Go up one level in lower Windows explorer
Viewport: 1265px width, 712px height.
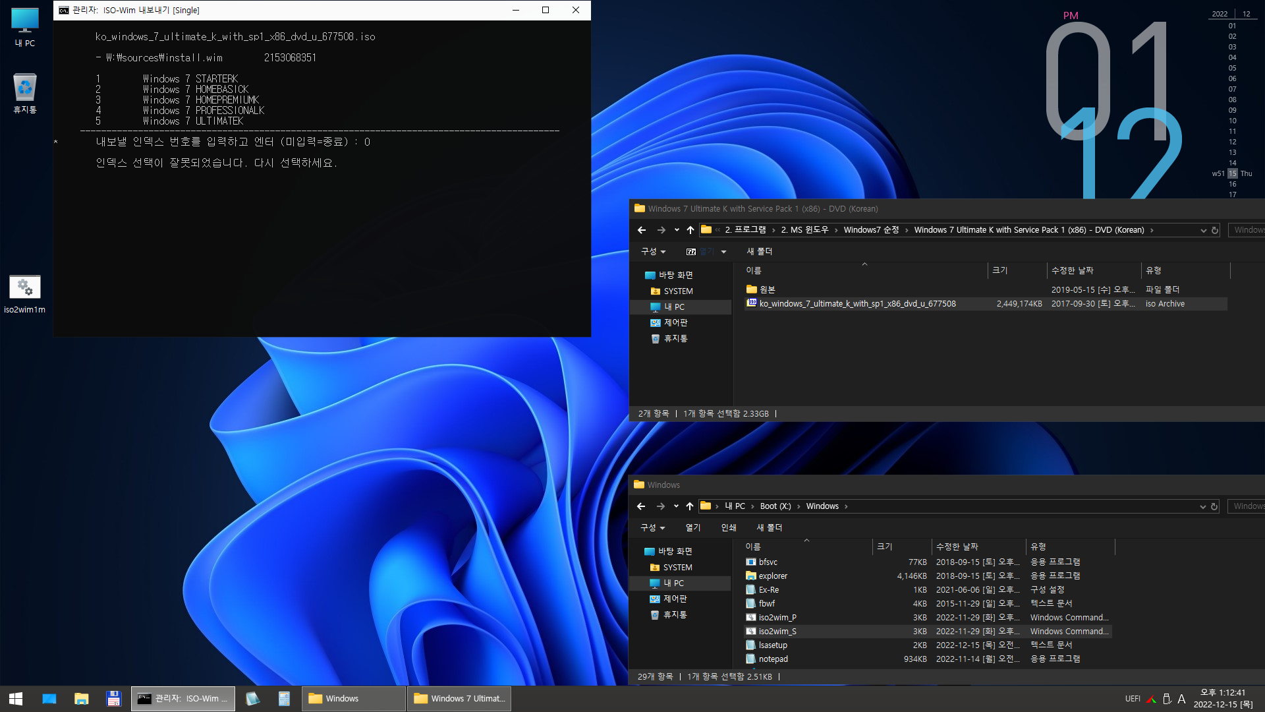click(x=689, y=506)
